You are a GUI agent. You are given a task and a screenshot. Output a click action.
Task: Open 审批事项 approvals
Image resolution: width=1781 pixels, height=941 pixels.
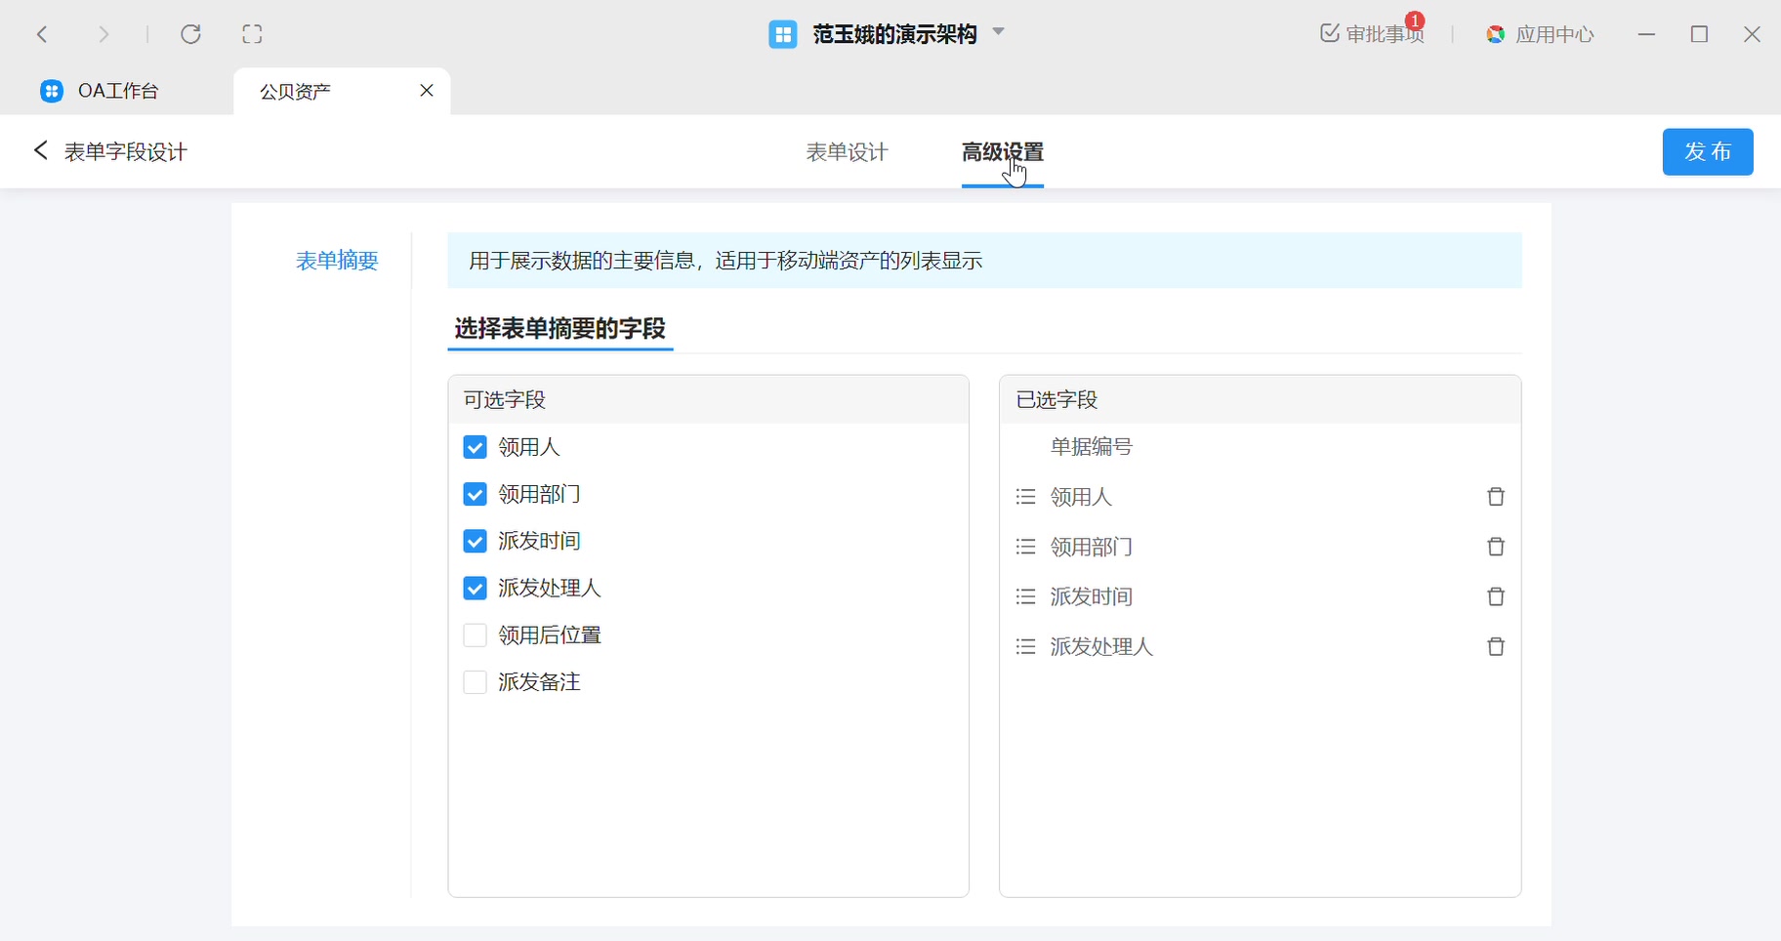[1372, 34]
